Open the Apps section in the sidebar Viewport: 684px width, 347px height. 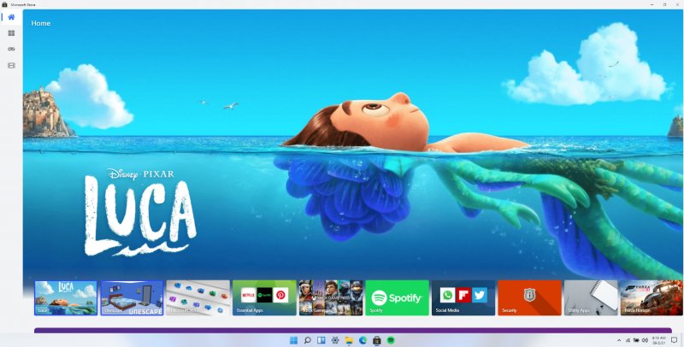pos(11,33)
